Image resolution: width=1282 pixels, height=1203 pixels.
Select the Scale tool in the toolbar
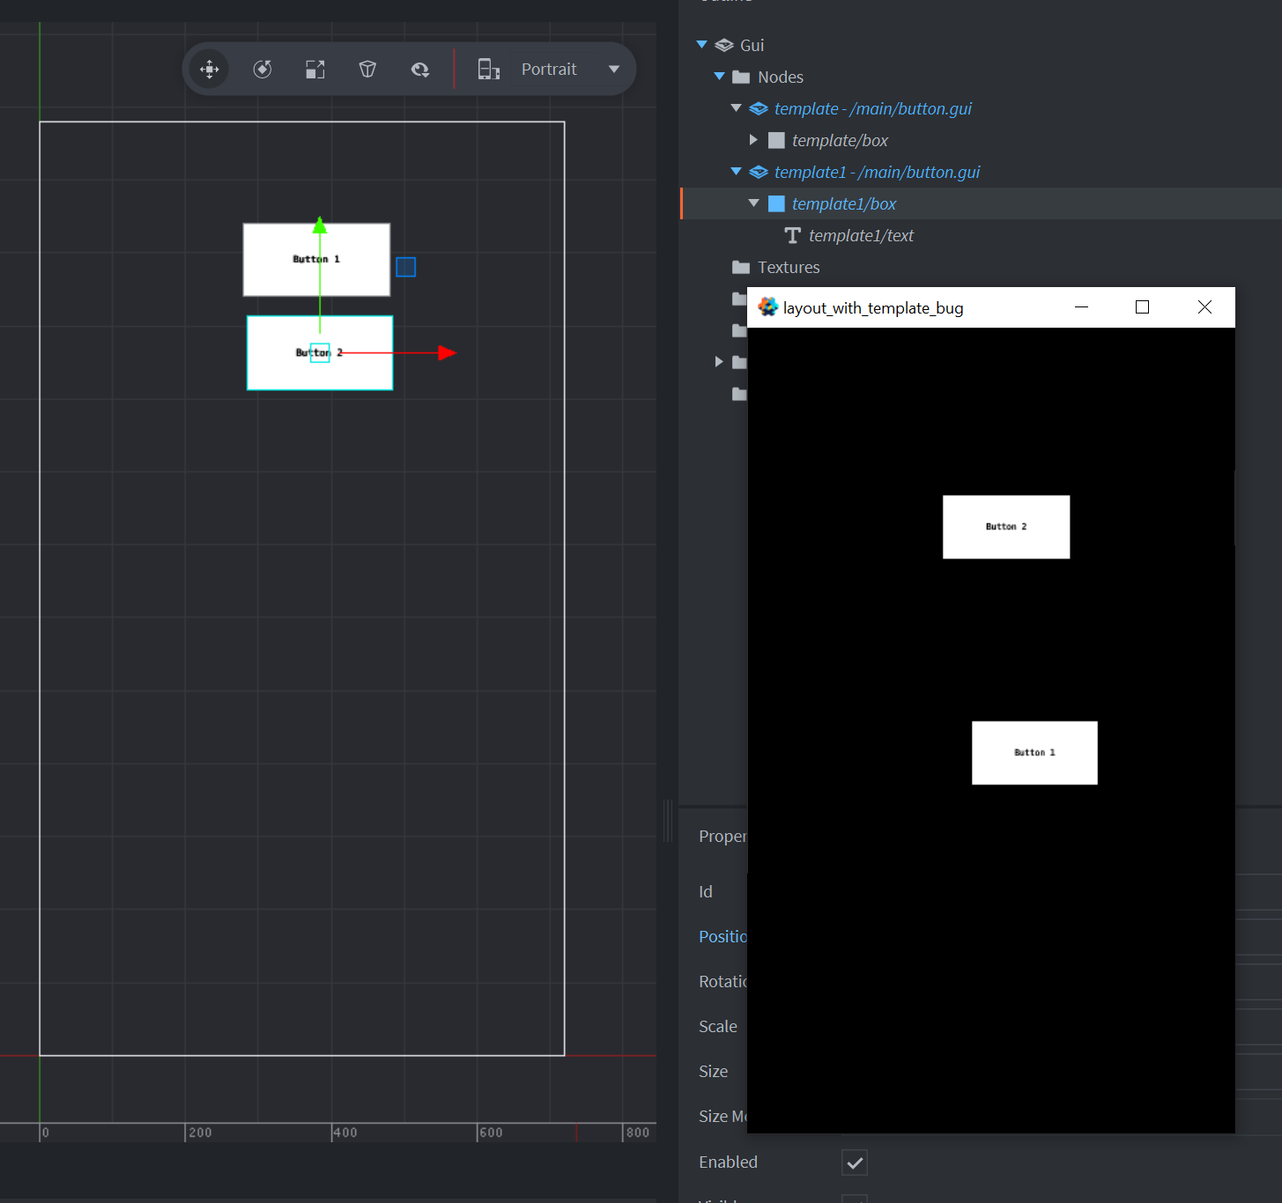[315, 69]
